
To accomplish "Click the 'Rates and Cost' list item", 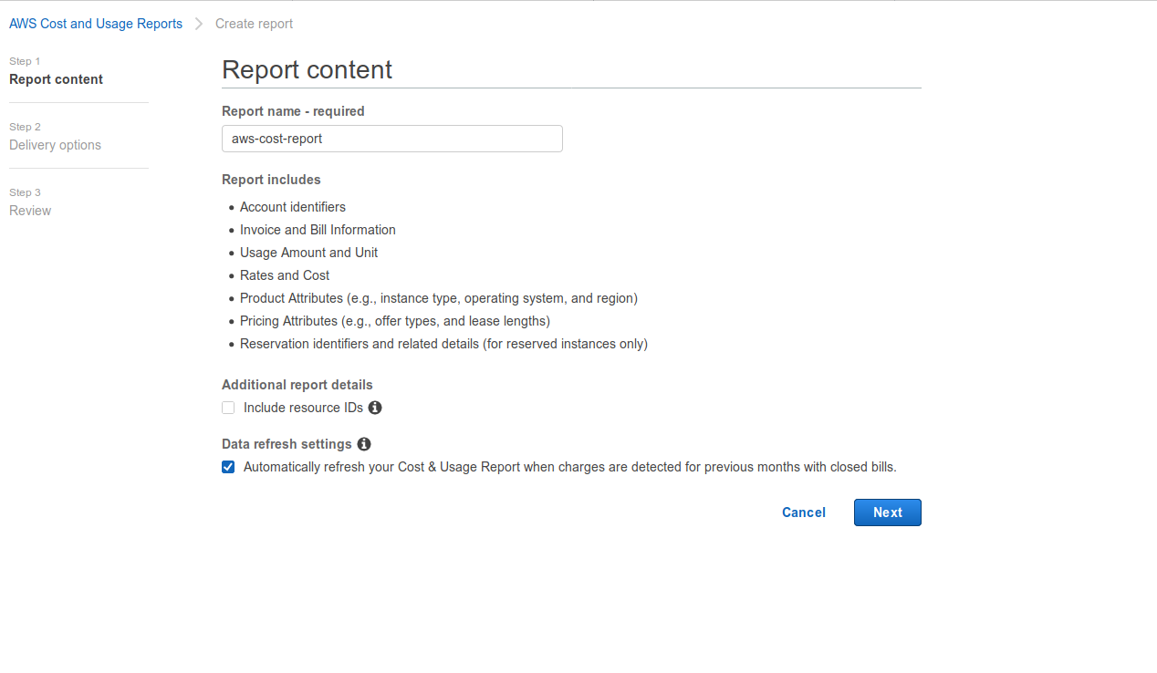I will point(285,275).
